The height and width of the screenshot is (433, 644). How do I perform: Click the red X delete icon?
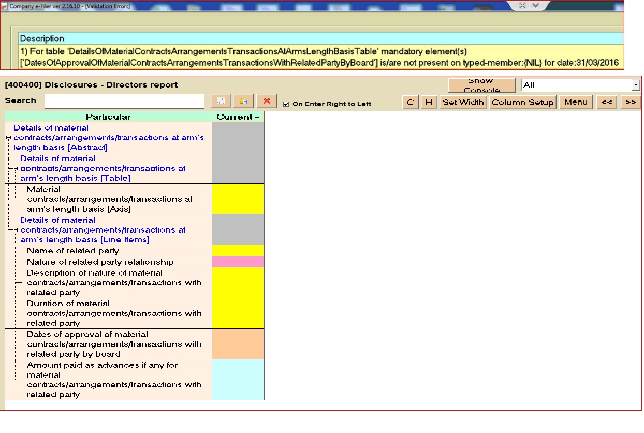tap(267, 102)
